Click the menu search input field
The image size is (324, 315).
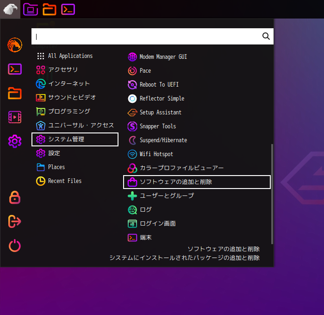point(152,37)
